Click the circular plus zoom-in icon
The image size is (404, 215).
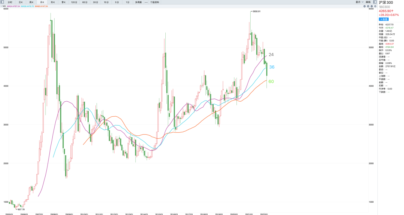click(367, 6)
